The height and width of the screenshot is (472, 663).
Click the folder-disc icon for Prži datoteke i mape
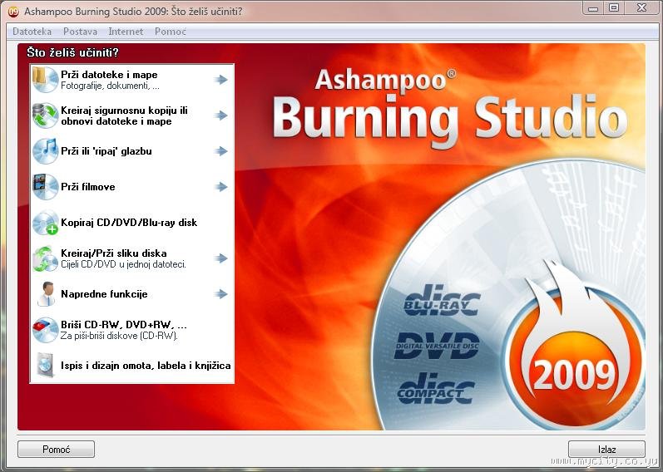[45, 79]
